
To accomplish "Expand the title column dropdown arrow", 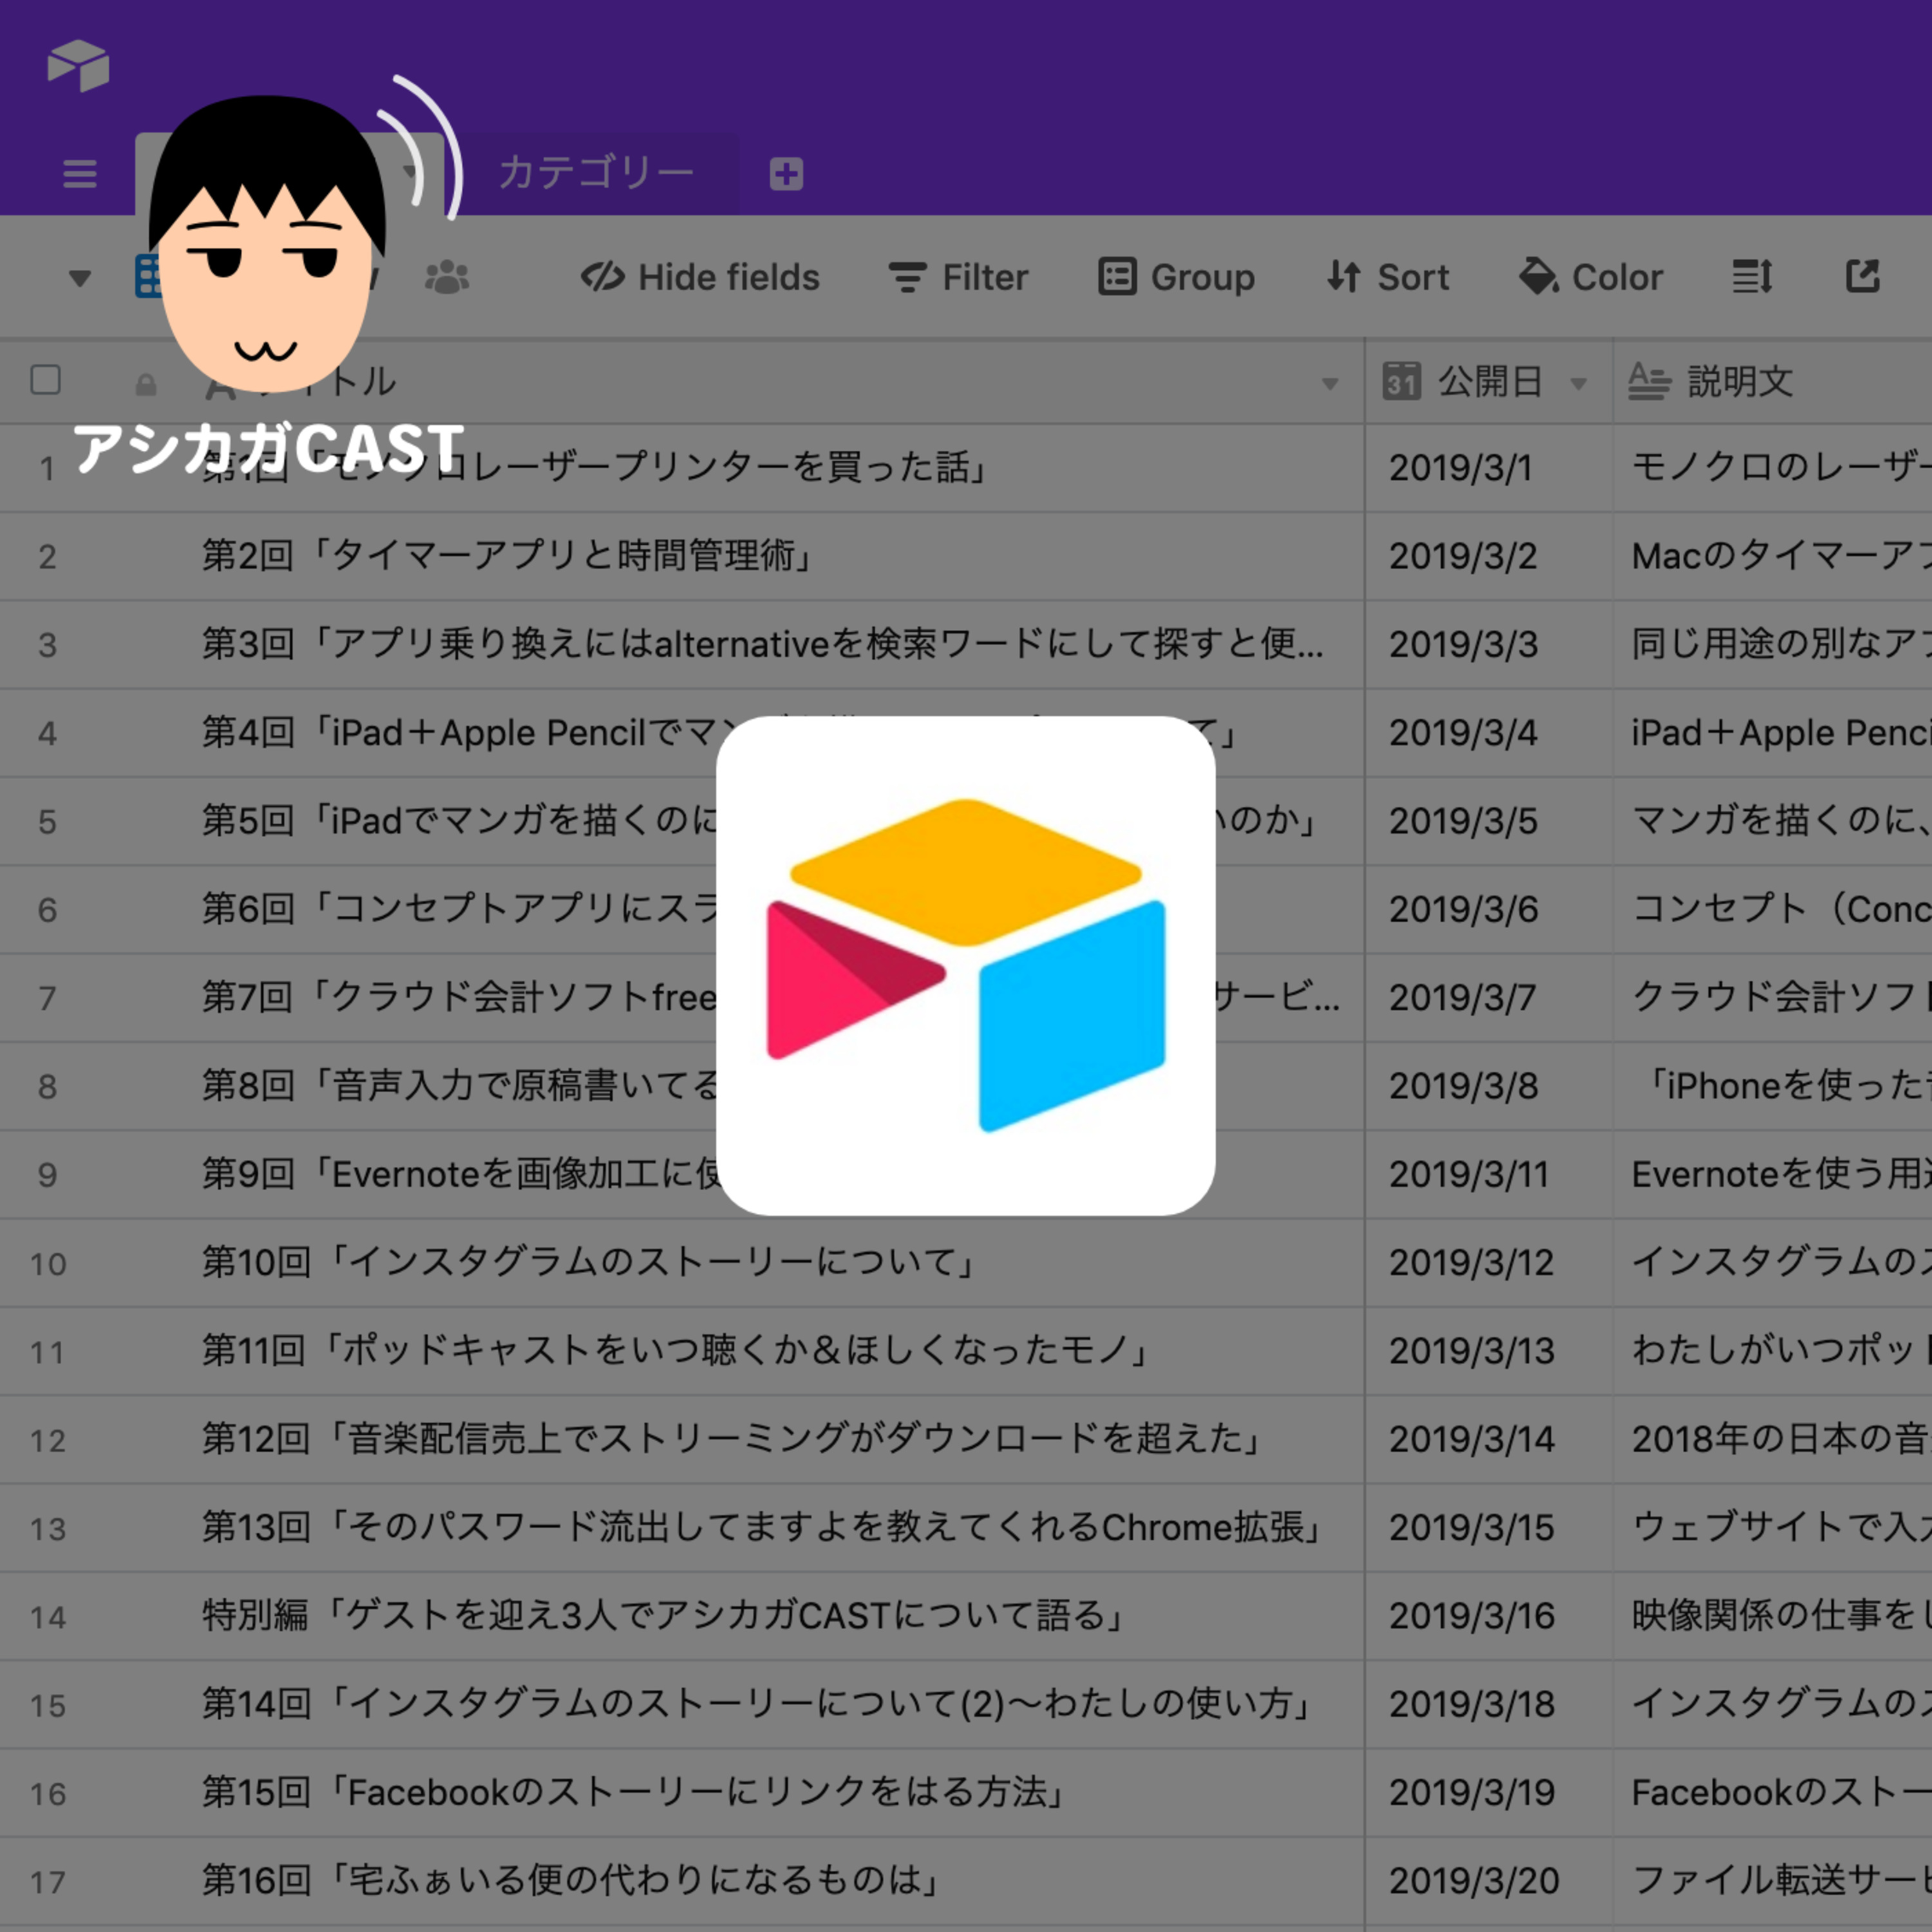I will 1330,384.
